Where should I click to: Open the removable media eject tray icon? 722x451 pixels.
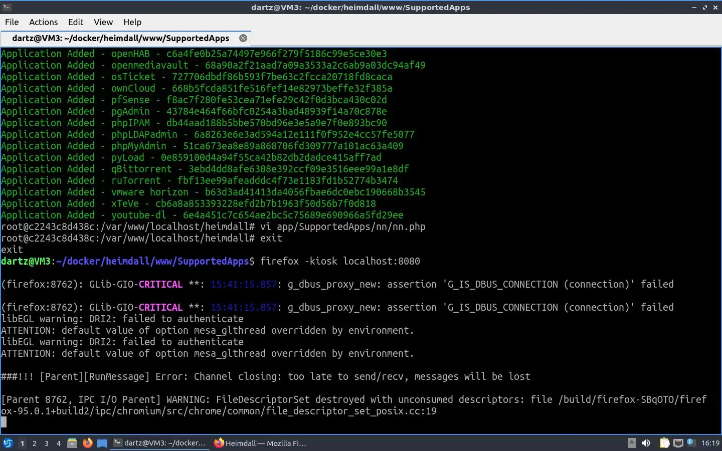point(632,443)
